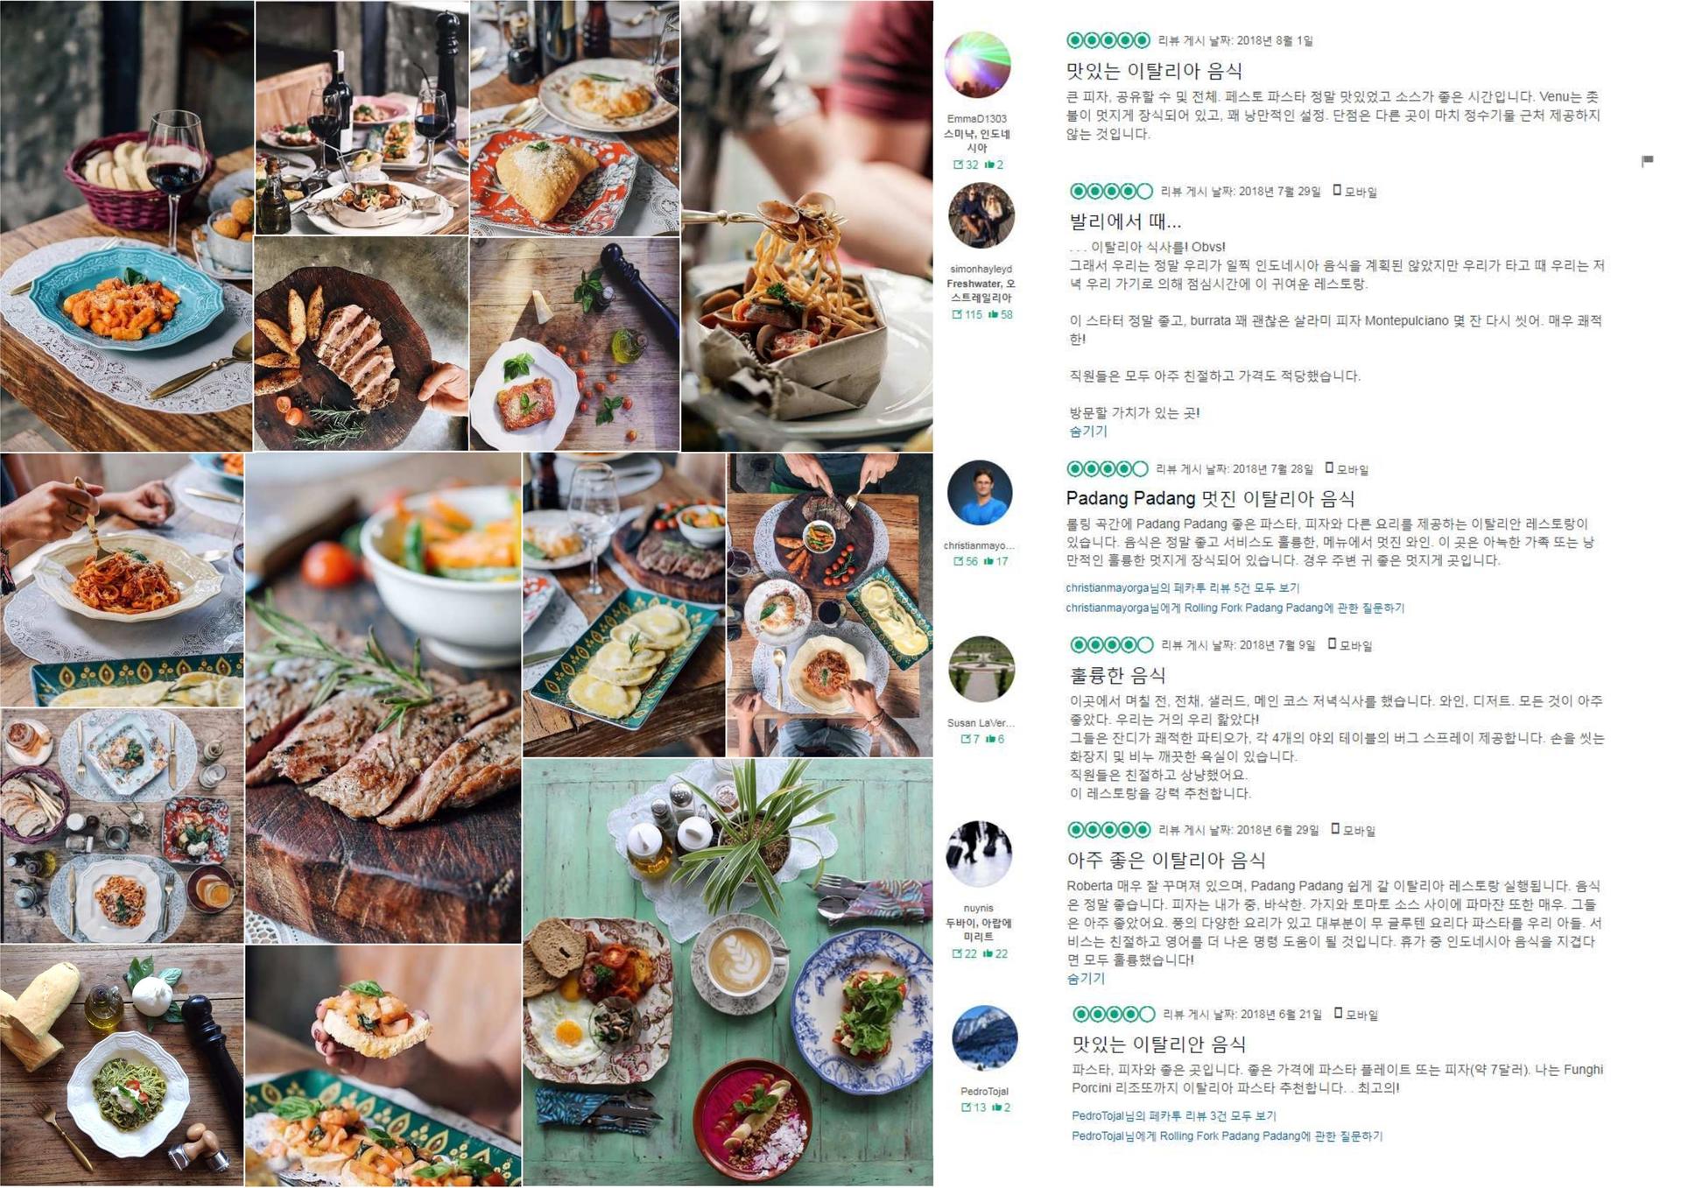The height and width of the screenshot is (1188, 1681).
Task: Click mobile icon on July 29 review
Action: [1337, 190]
